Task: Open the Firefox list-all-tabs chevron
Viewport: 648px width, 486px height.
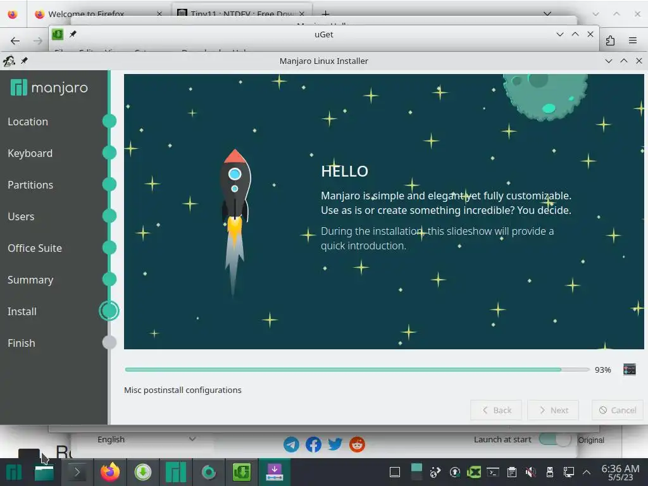Action: [547, 14]
